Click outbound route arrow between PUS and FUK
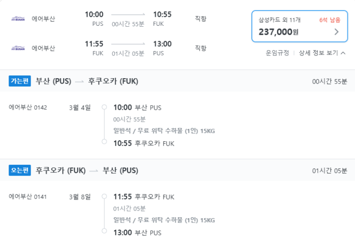Viewport: 355px width, 243px height. point(128,15)
